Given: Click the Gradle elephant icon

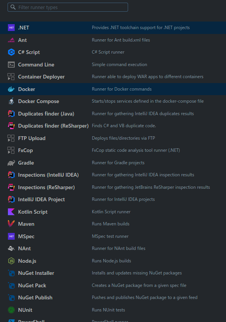Looking at the screenshot, I should (11, 163).
